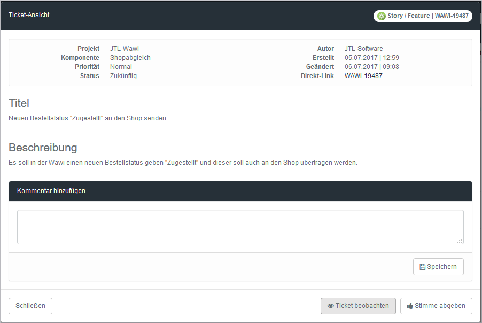
Task: Click the ticket title text about Zugestellt
Action: (88, 118)
